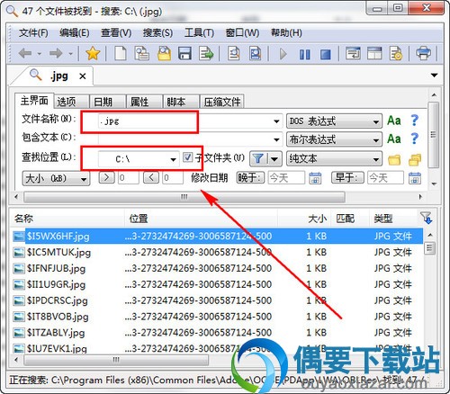Open the 文件(F) menu
Image resolution: width=450 pixels, height=394 pixels.
coord(33,32)
